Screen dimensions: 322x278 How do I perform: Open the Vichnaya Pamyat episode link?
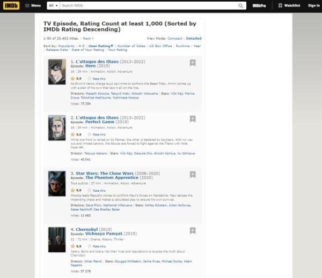tap(104, 234)
